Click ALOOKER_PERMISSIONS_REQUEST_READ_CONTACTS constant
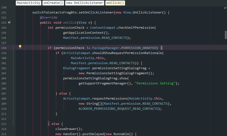This screenshot has height=136, width=227. (x=118, y=109)
